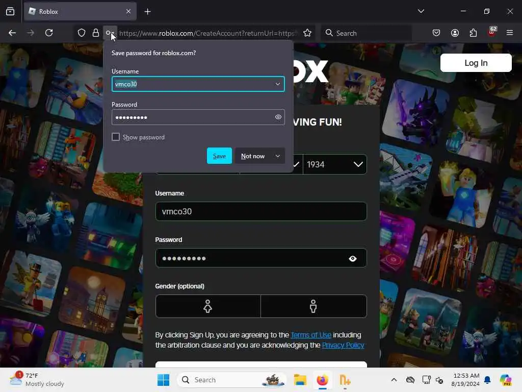522x392 pixels.
Task: Open the weather widget 72°F
Action: (x=37, y=380)
